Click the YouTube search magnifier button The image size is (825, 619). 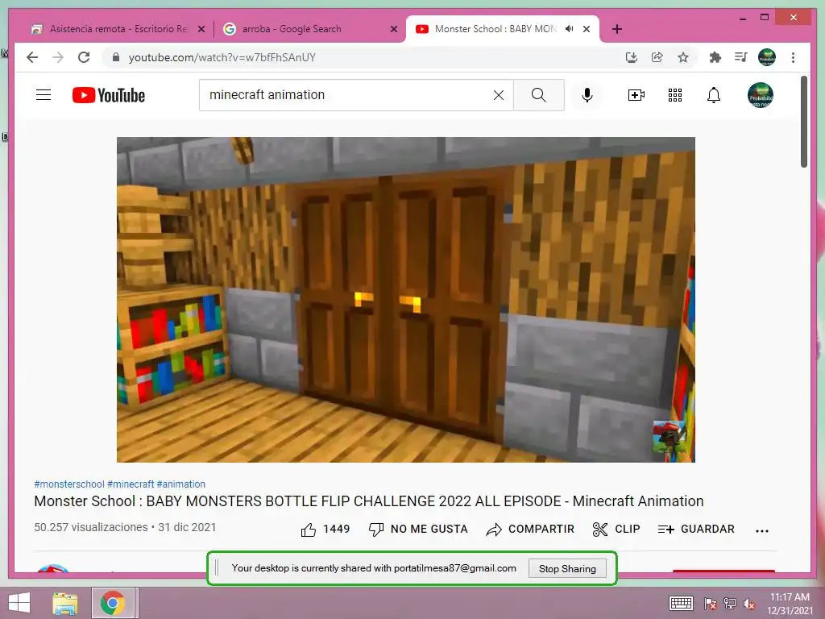(x=539, y=95)
